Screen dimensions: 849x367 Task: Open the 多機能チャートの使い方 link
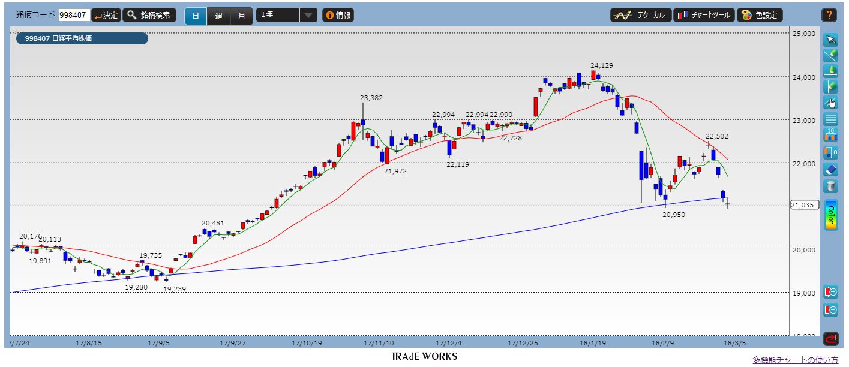pos(795,360)
